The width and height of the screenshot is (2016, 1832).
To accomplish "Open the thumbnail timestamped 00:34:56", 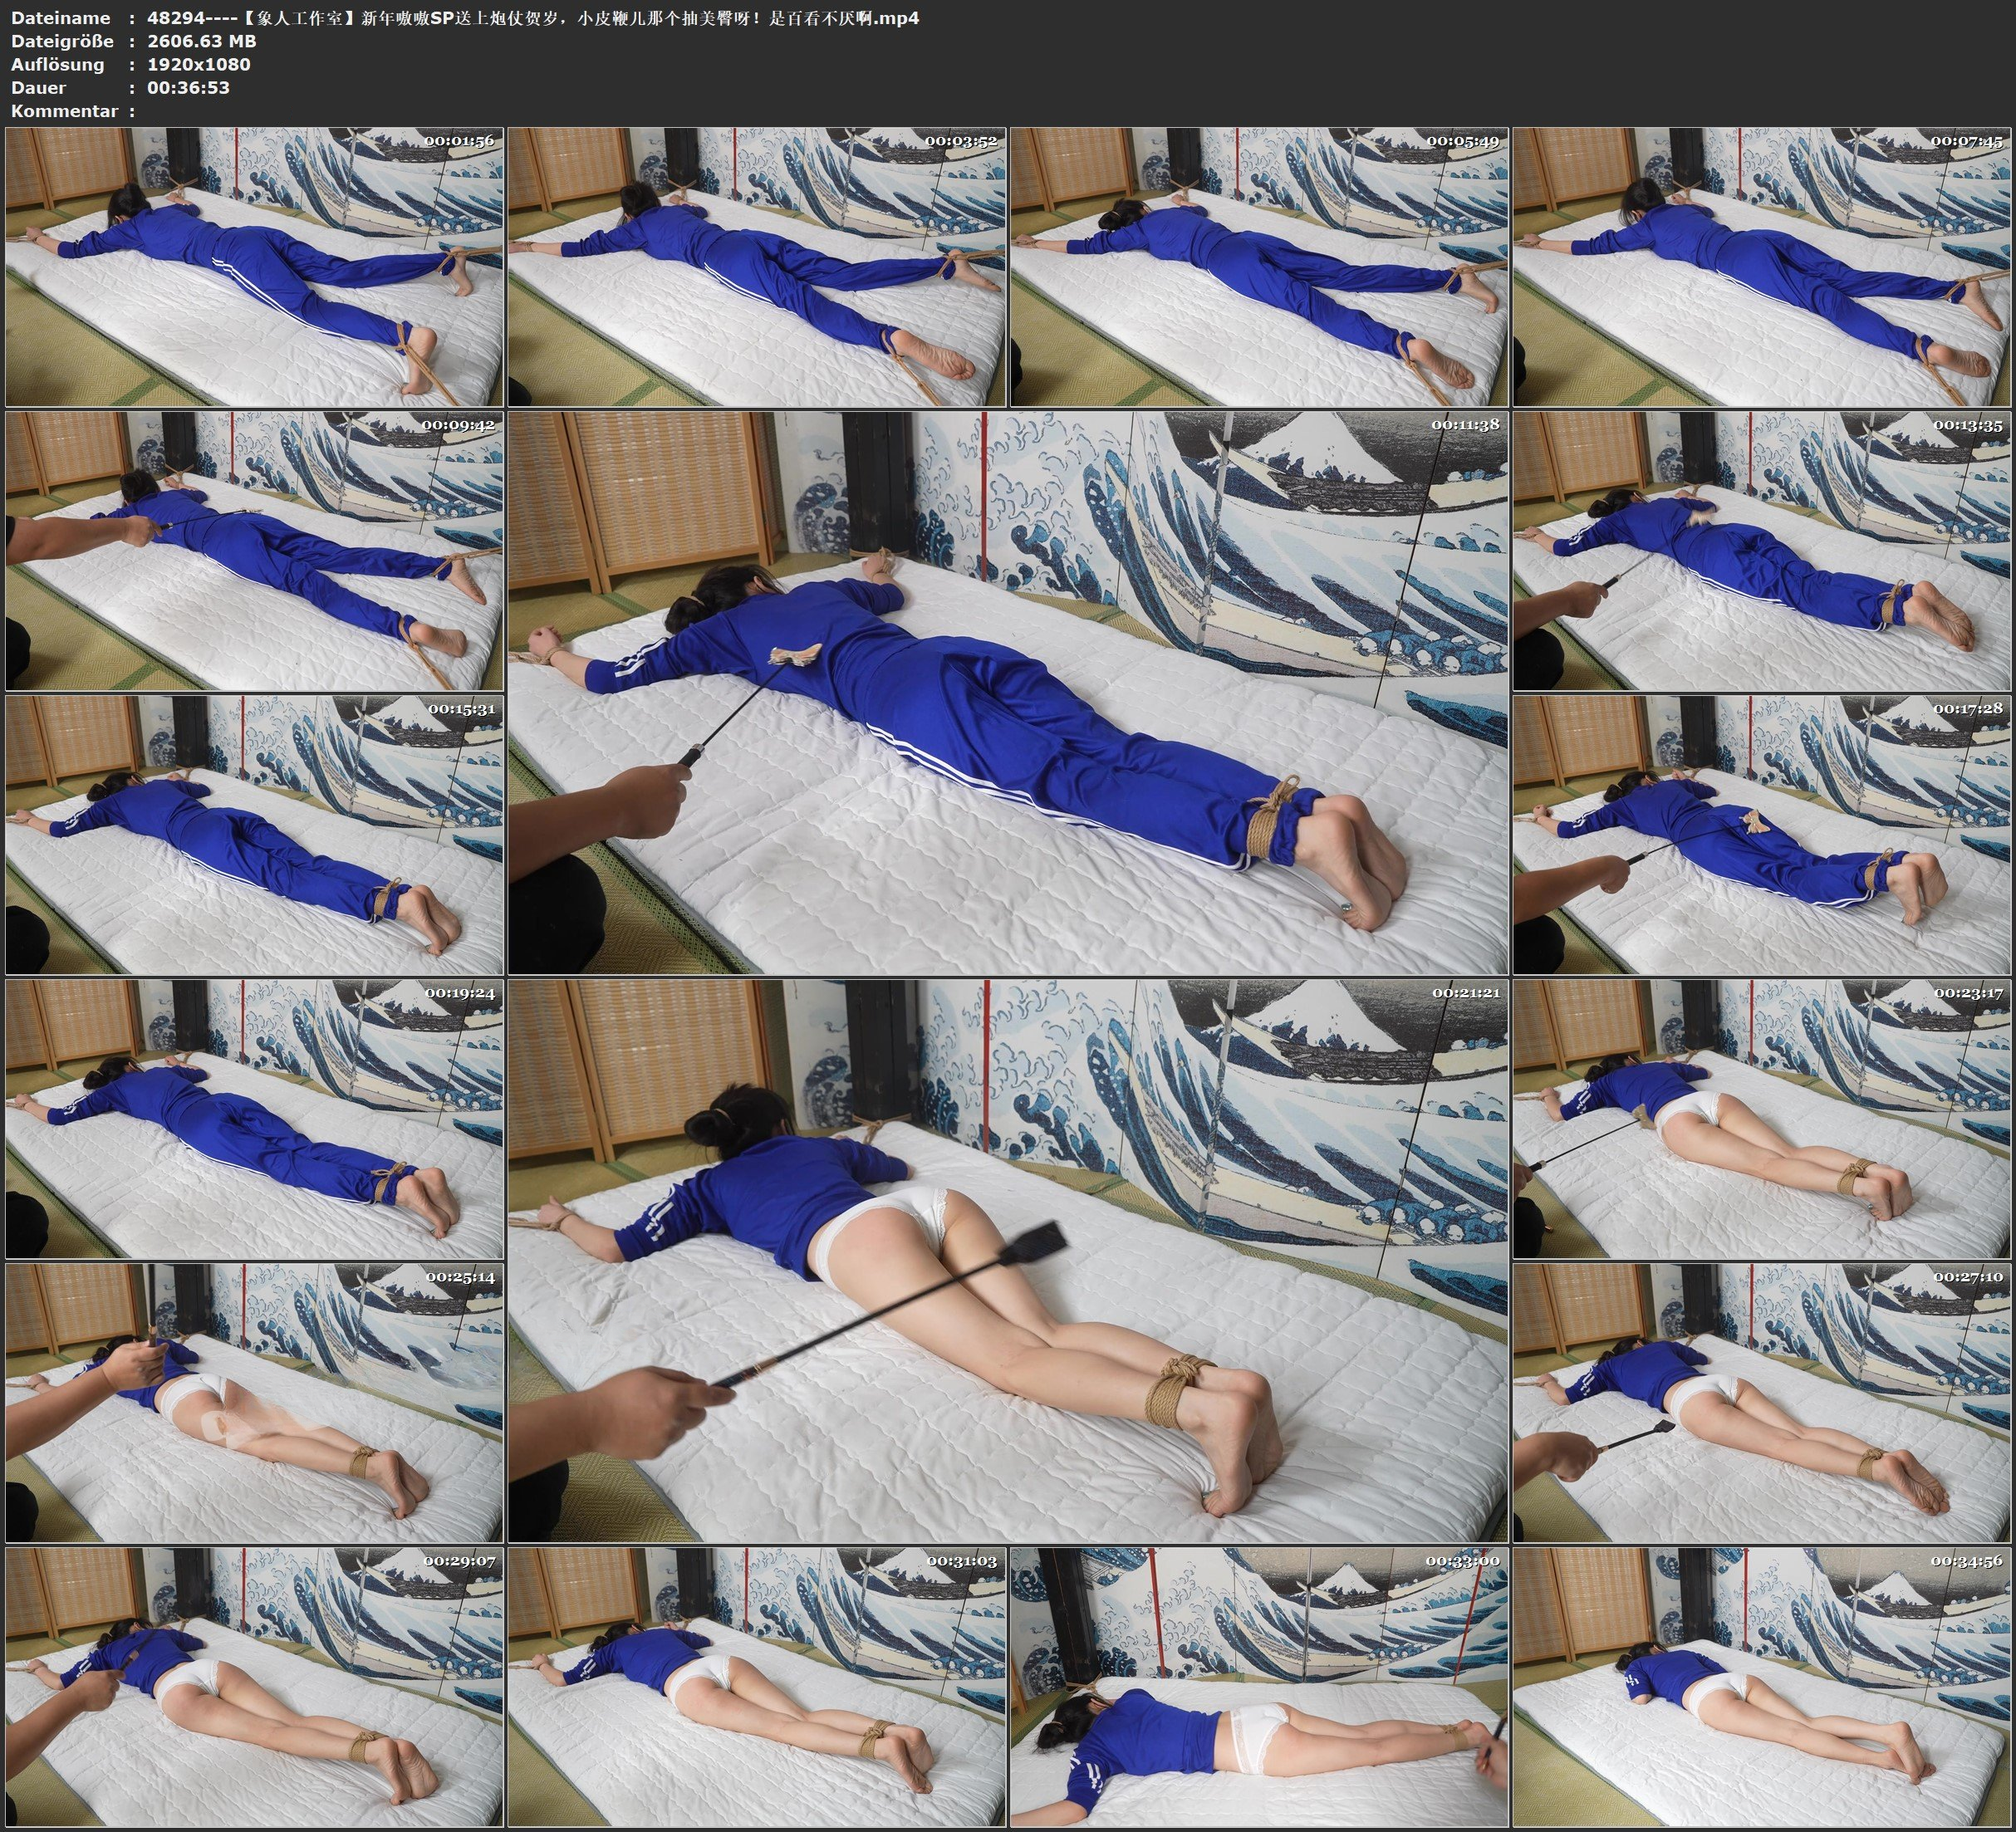I will [1762, 1687].
